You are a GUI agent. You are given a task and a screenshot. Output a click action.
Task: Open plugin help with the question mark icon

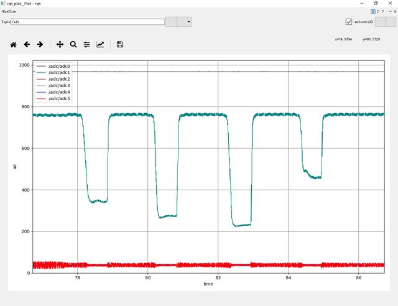(x=383, y=11)
